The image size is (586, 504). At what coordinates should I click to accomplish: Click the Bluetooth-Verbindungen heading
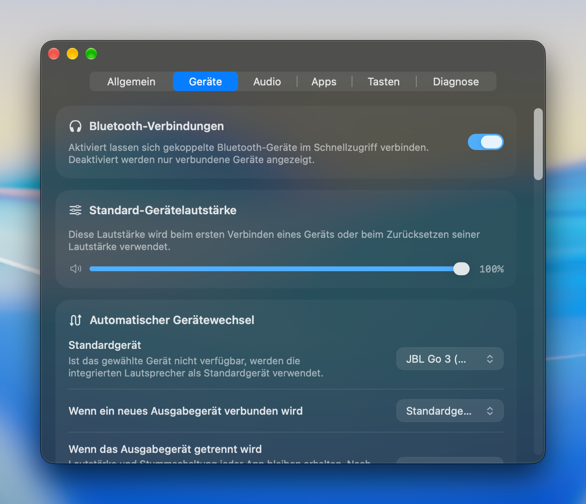(156, 126)
